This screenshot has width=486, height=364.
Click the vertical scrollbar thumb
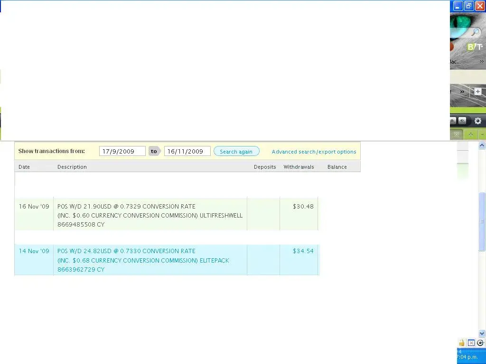[482, 221]
